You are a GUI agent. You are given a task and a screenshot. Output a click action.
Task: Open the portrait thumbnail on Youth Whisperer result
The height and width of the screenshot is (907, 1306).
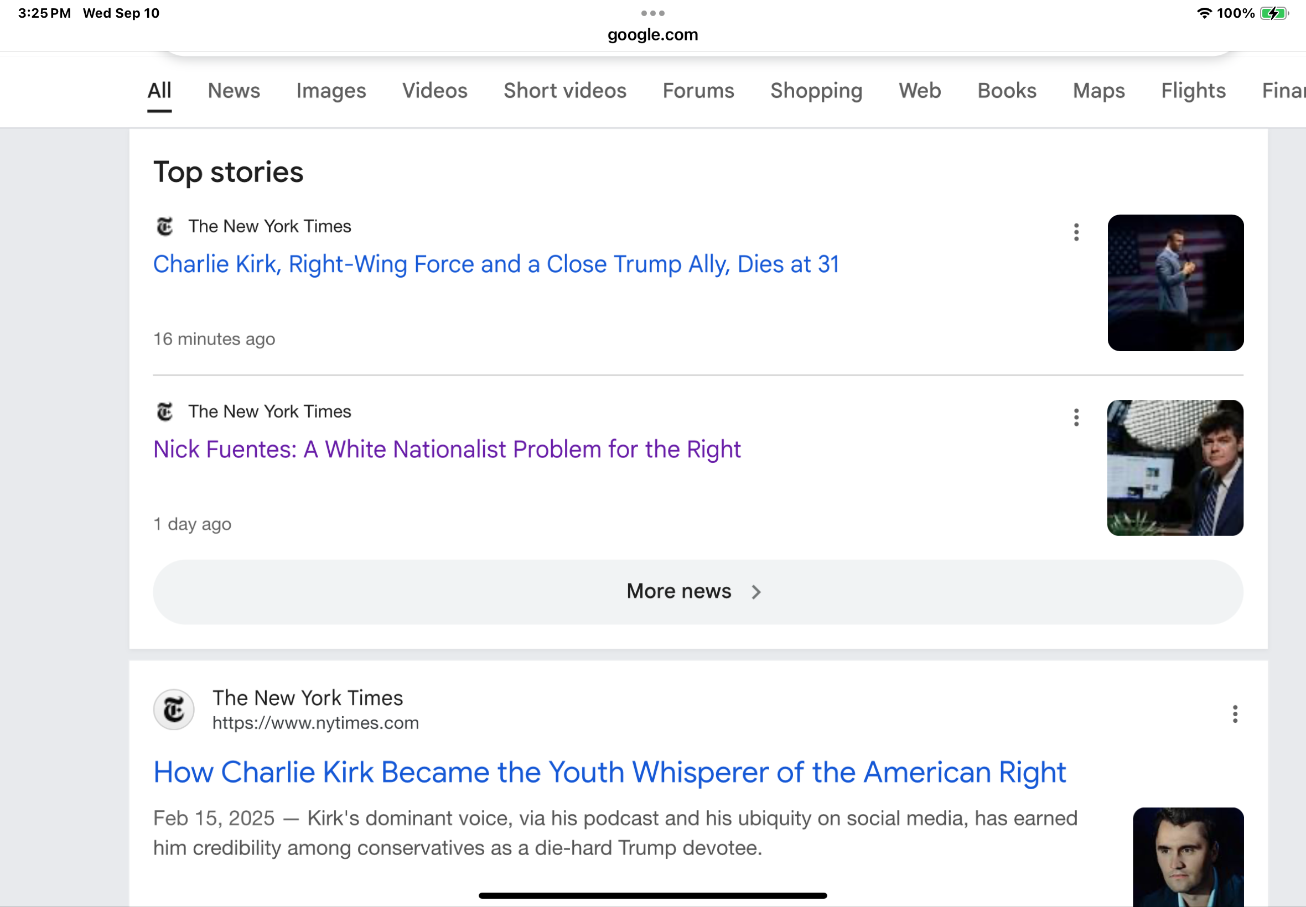pyautogui.click(x=1188, y=857)
